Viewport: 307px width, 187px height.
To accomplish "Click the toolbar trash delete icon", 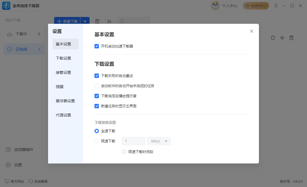I will click(x=97, y=21).
